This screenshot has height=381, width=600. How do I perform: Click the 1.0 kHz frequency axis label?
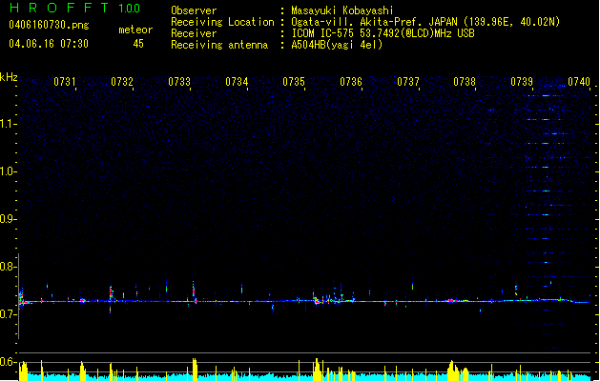click(8, 171)
